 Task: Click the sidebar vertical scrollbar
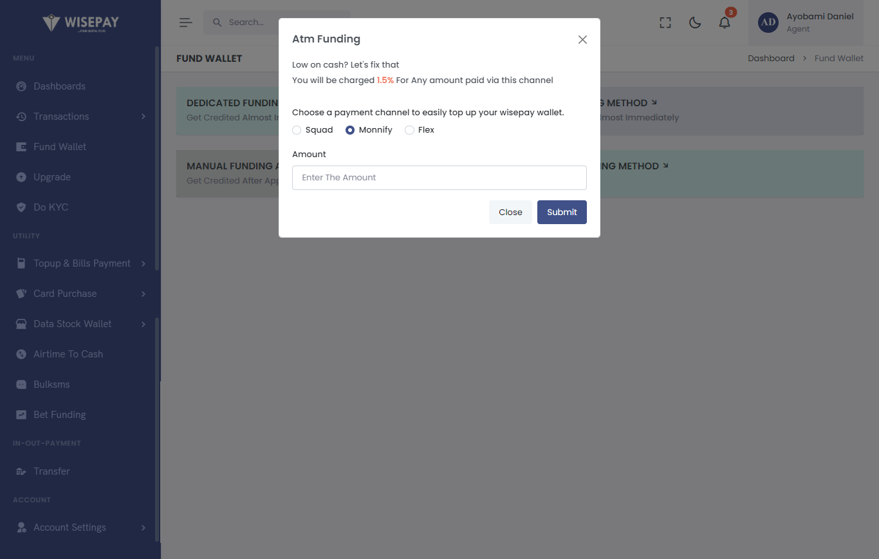[x=157, y=193]
